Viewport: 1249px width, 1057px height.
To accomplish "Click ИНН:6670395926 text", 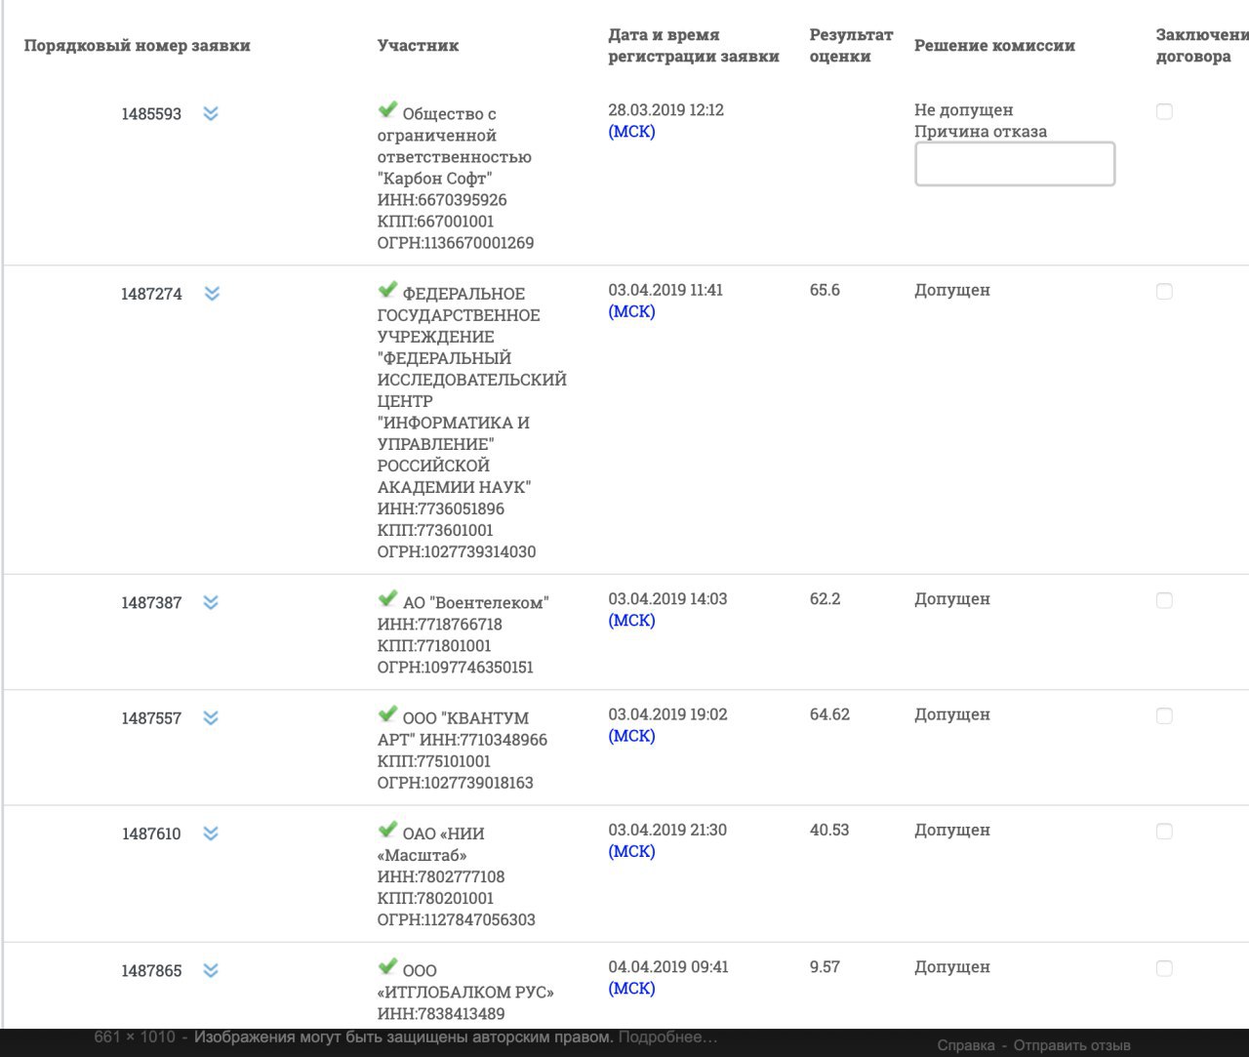I will [442, 200].
